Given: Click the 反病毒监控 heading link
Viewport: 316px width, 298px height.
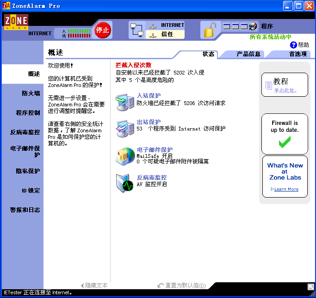Looking at the screenshot, I should pos(152,178).
